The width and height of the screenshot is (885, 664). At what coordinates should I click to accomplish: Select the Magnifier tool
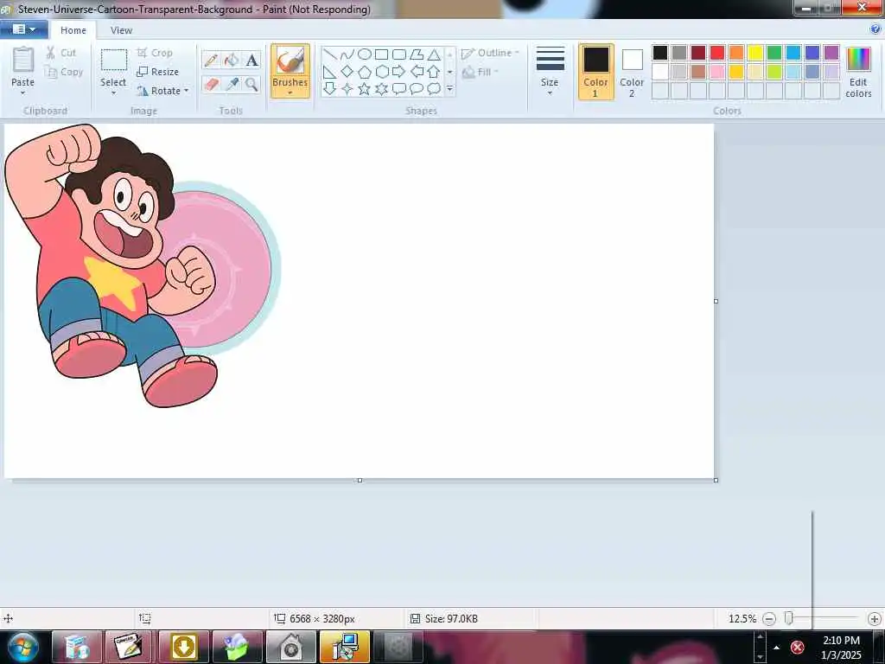click(251, 85)
